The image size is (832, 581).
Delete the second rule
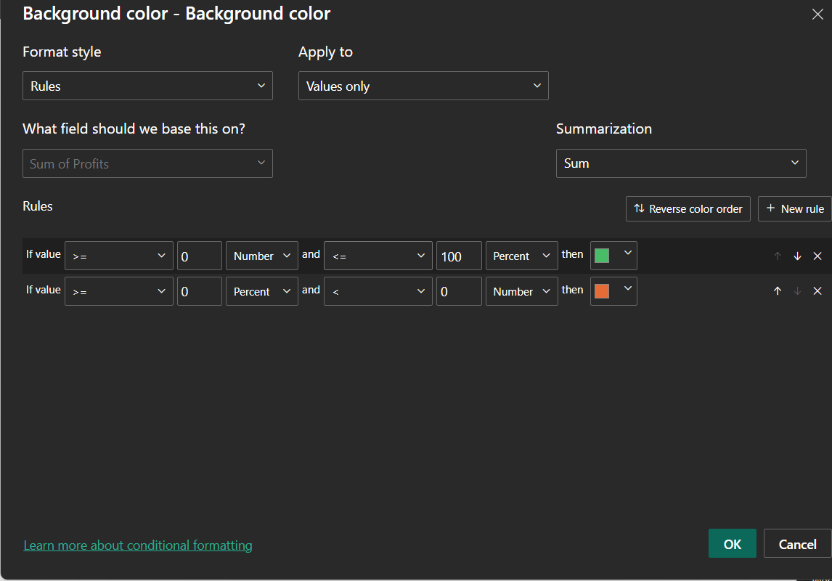point(817,291)
